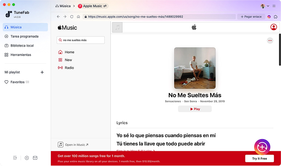Click the Música breadcrumb

coord(63,6)
